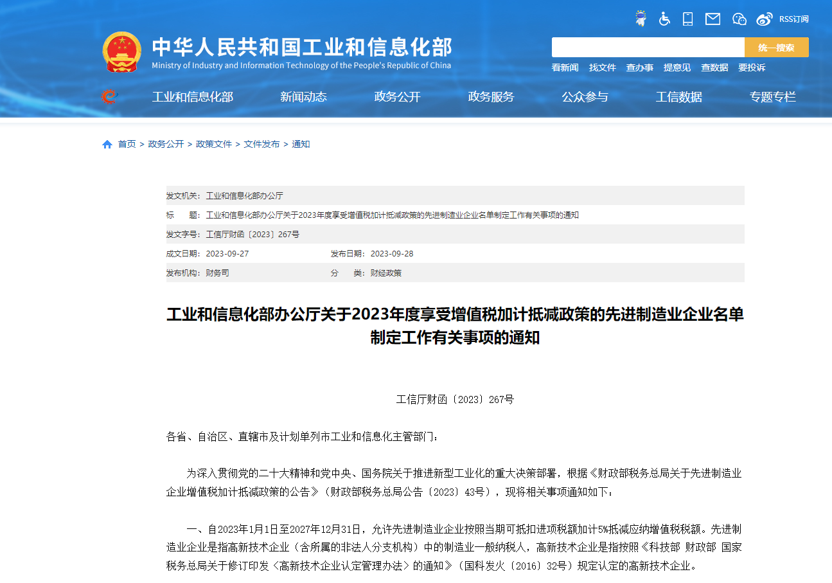Screen dimensions: 832x583
Task: Click 财务司 publishing body value
Action: [x=217, y=273]
